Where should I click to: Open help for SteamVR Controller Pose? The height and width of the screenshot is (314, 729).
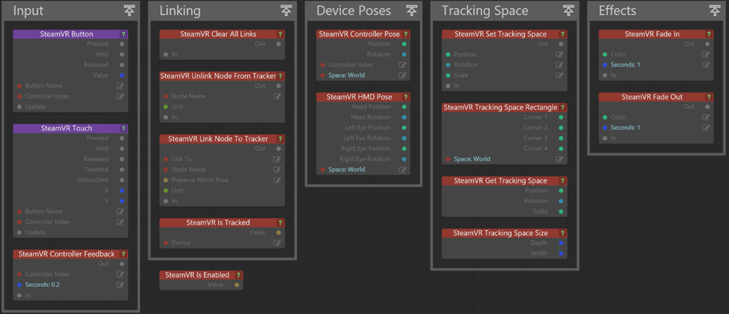(x=405, y=34)
